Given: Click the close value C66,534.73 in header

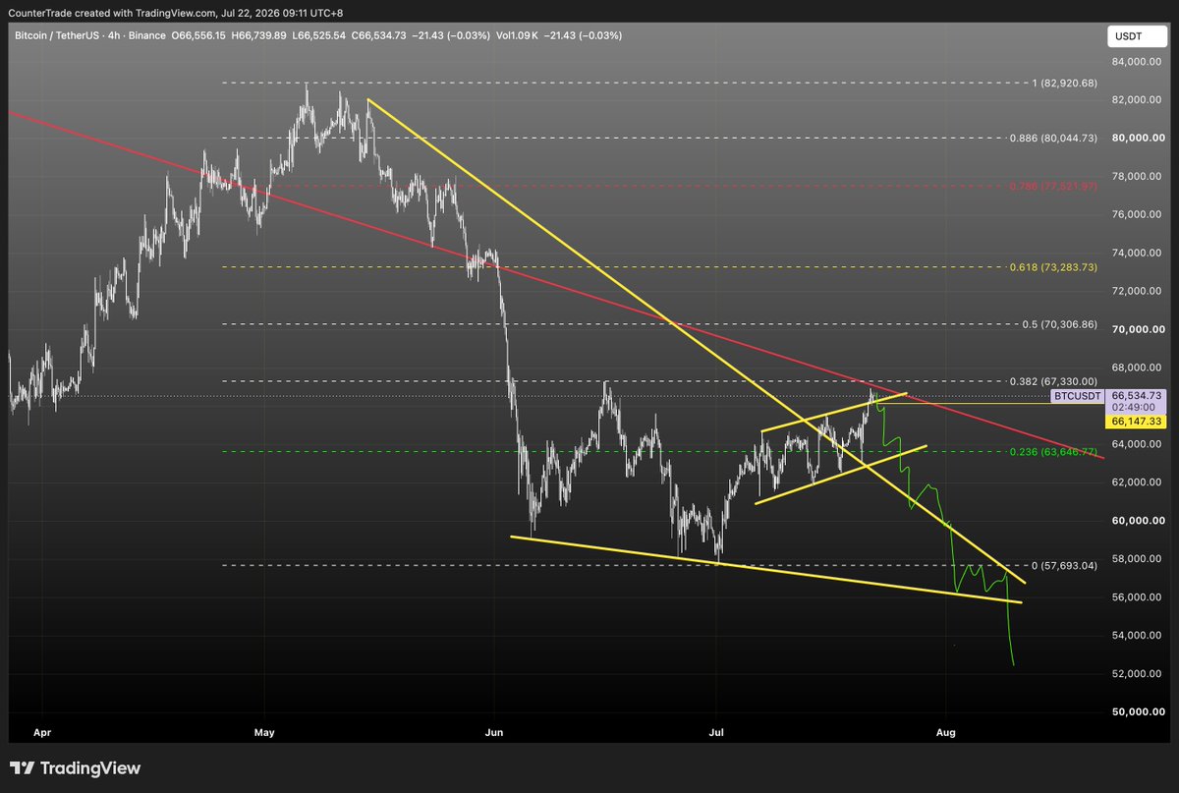Looking at the screenshot, I should (x=377, y=35).
